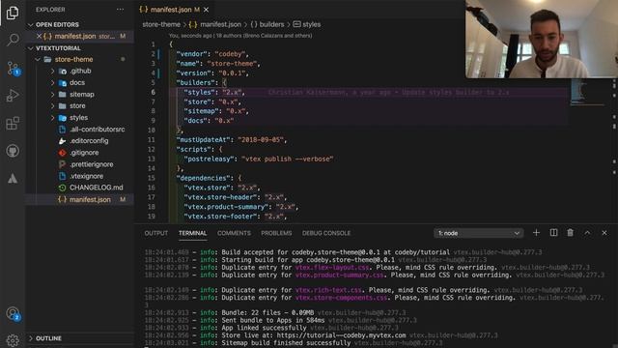The image size is (618, 348).
Task: Expand the styles folder
Action: (52, 118)
